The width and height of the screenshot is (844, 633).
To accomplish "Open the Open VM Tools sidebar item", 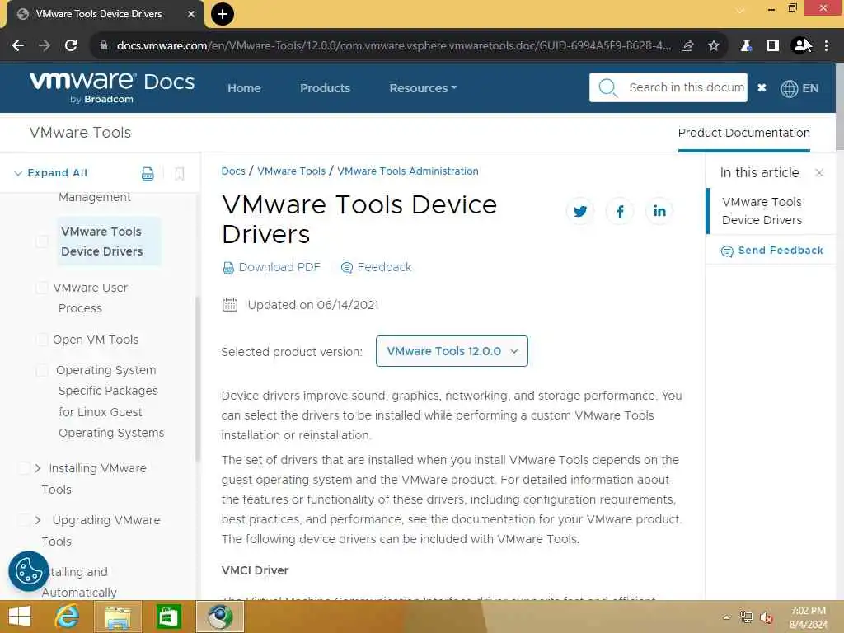I will coord(96,340).
